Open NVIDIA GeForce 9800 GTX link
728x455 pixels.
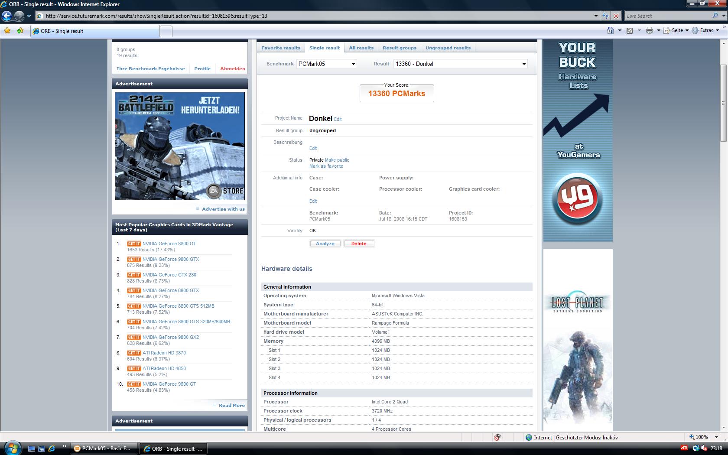tap(171, 259)
